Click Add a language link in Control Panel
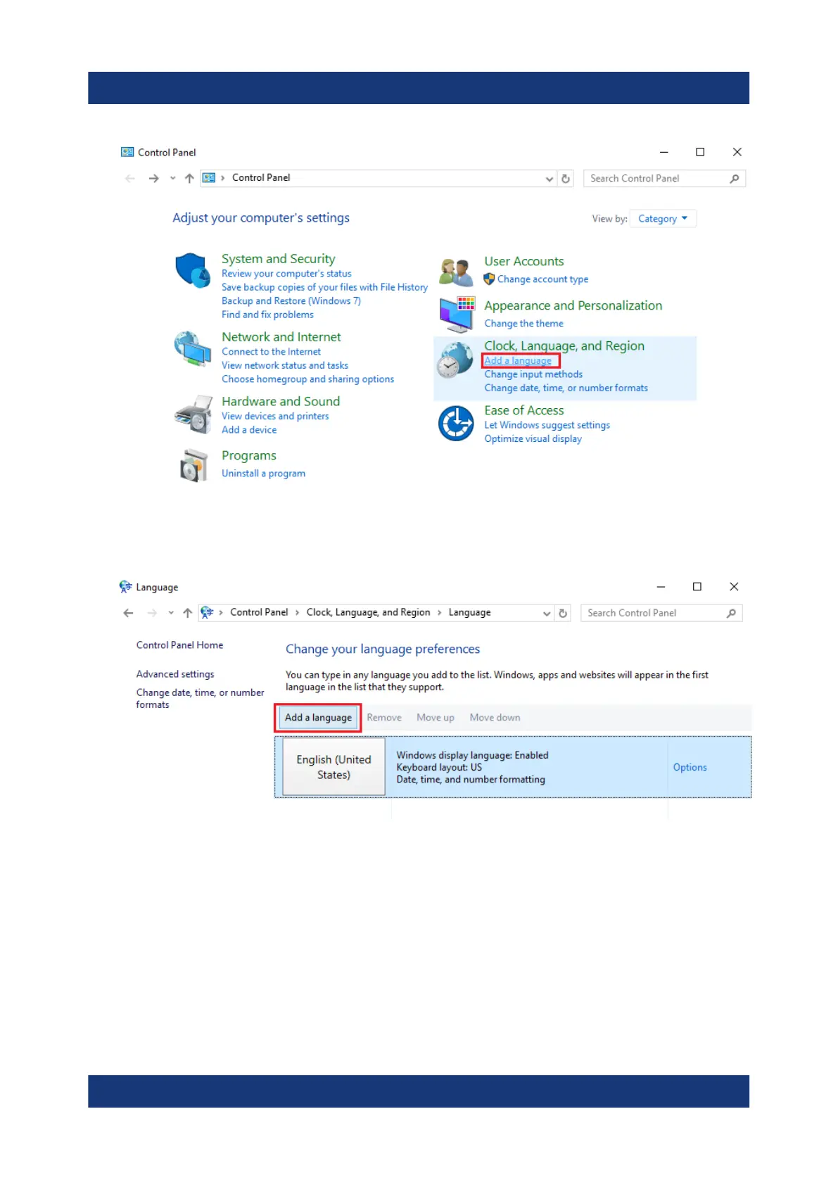 pos(518,361)
